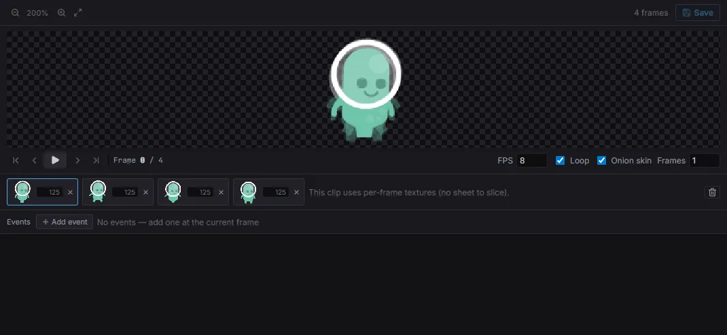Add an event at the current frame
The width and height of the screenshot is (727, 335).
click(65, 222)
